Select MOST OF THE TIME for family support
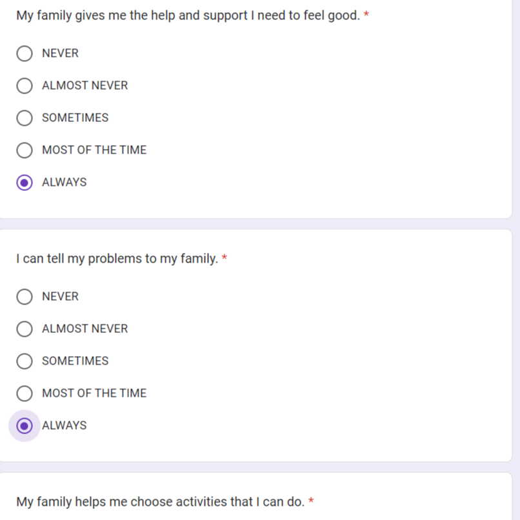The image size is (520, 520). pyautogui.click(x=25, y=150)
